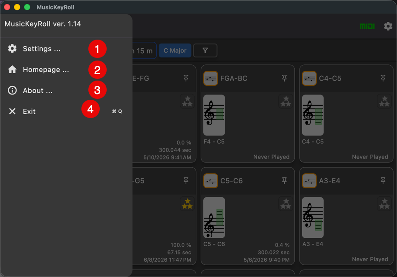Click the stars rating on A3-E4 card
Screen dimensions: 397x277
pyautogui.click(x=384, y=204)
